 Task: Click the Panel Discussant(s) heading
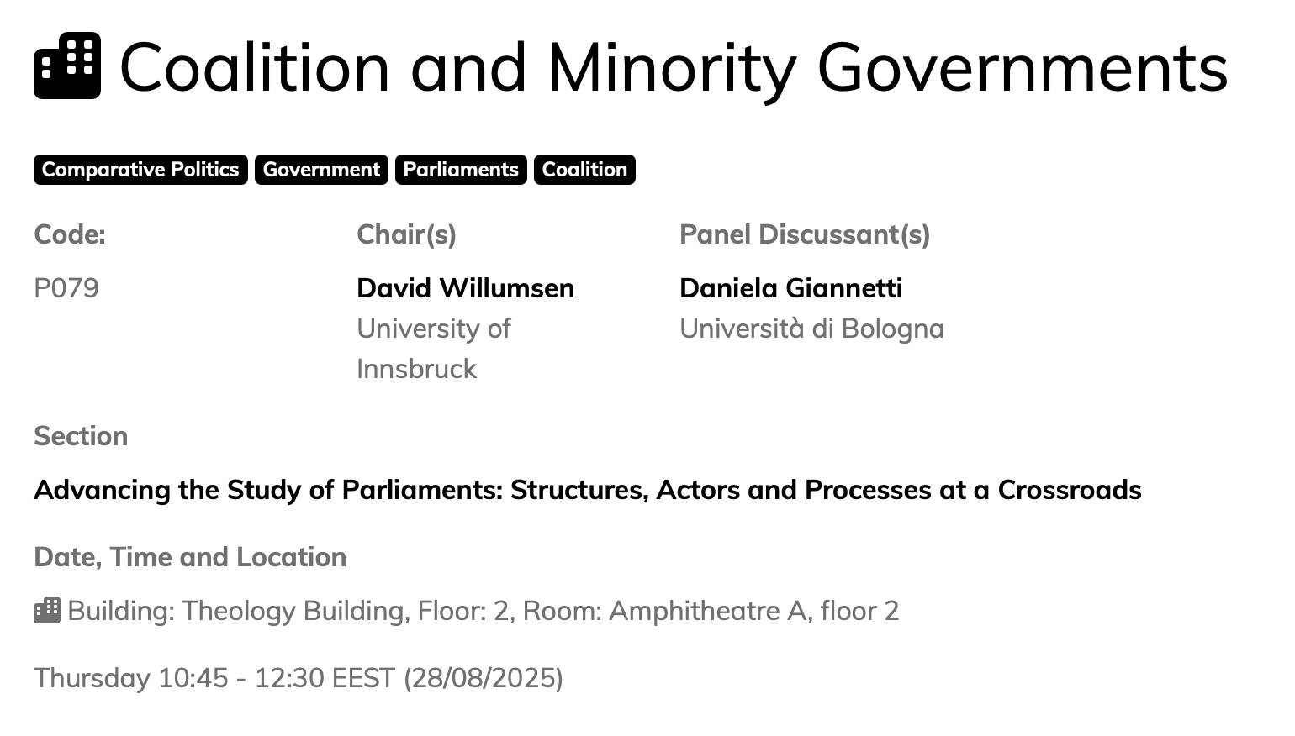coord(805,234)
